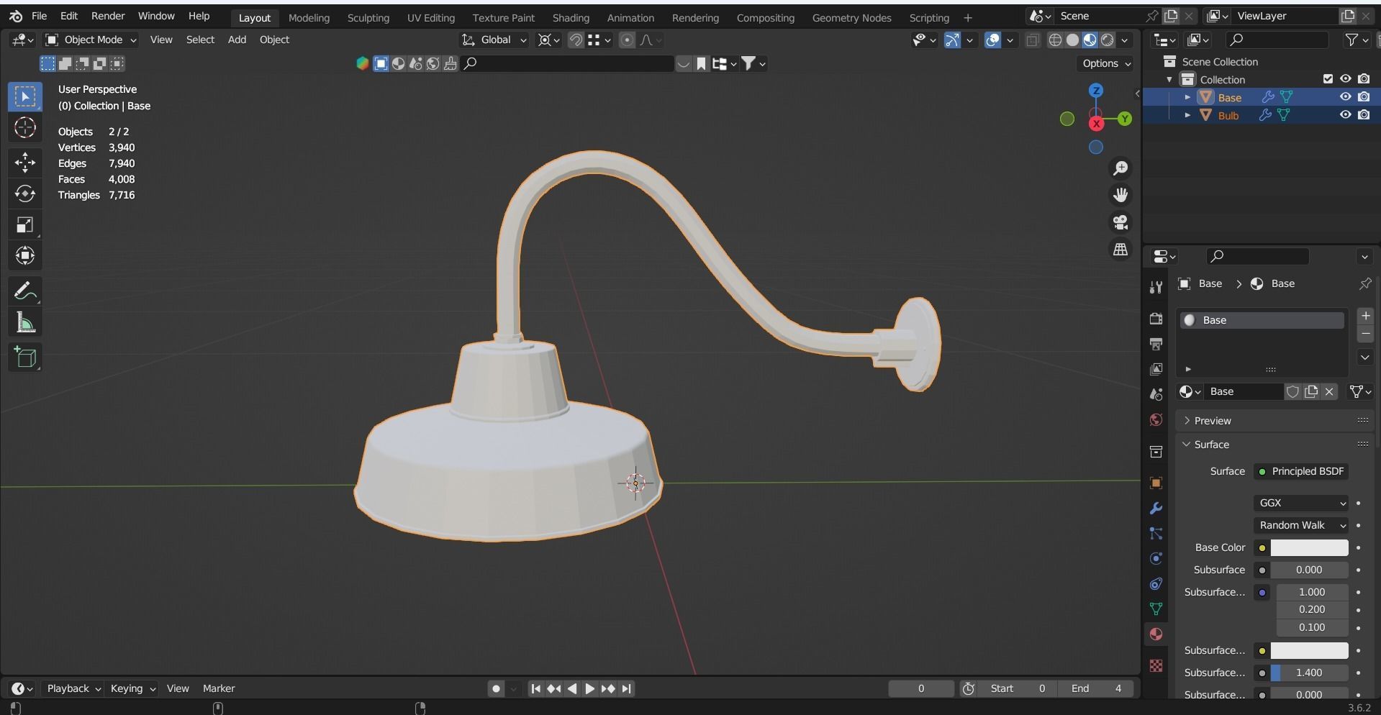Open the Global transform orientation dropdown
The width and height of the screenshot is (1381, 715).
pos(494,40)
